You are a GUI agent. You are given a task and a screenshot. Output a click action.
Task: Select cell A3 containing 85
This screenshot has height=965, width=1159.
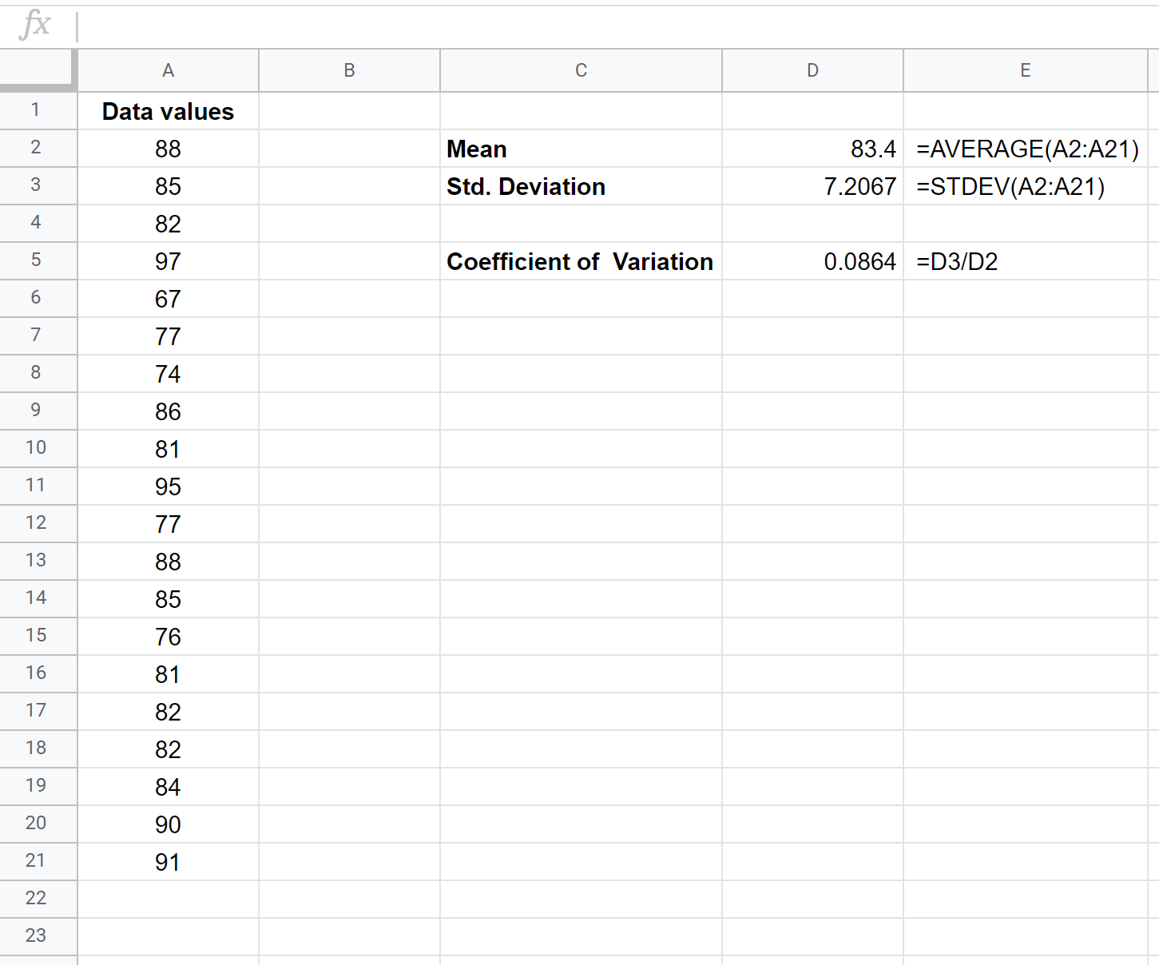tap(168, 186)
